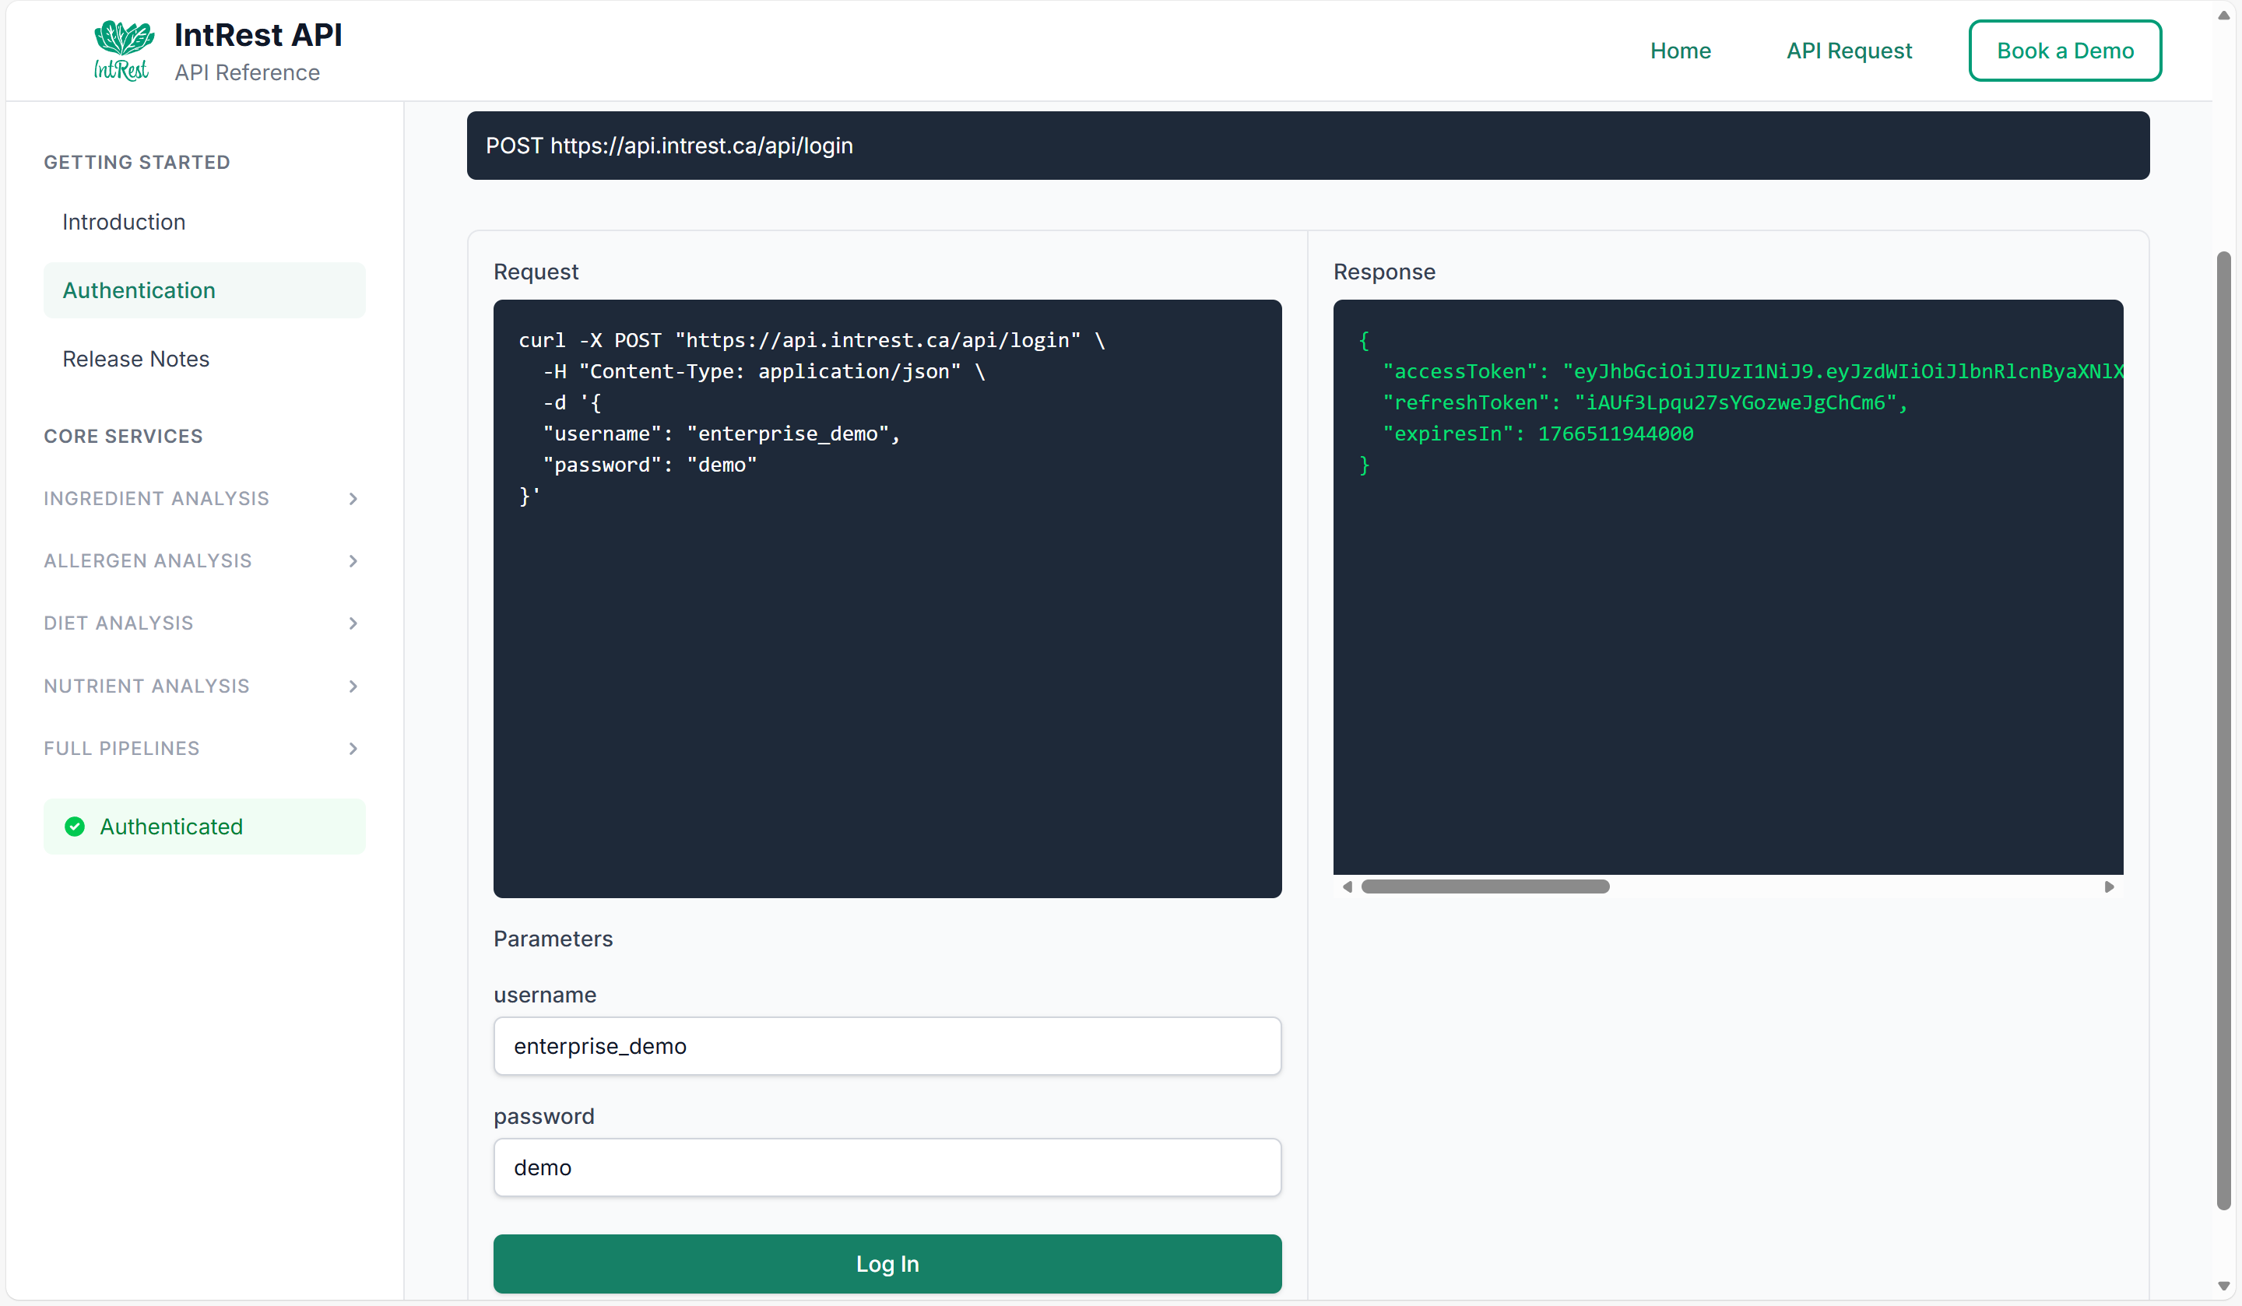
Task: Click the green Authenticated checkmark icon
Action: tap(75, 826)
